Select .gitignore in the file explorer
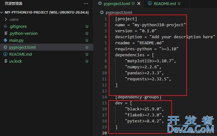 [x=18, y=26]
